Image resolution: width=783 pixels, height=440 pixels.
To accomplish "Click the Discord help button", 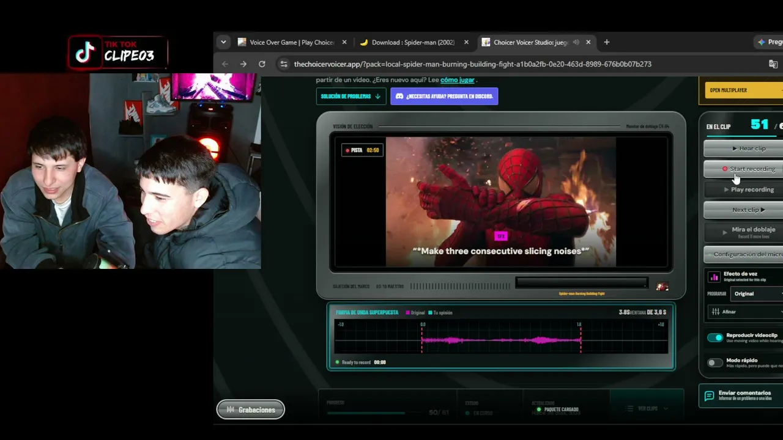I will tap(444, 97).
